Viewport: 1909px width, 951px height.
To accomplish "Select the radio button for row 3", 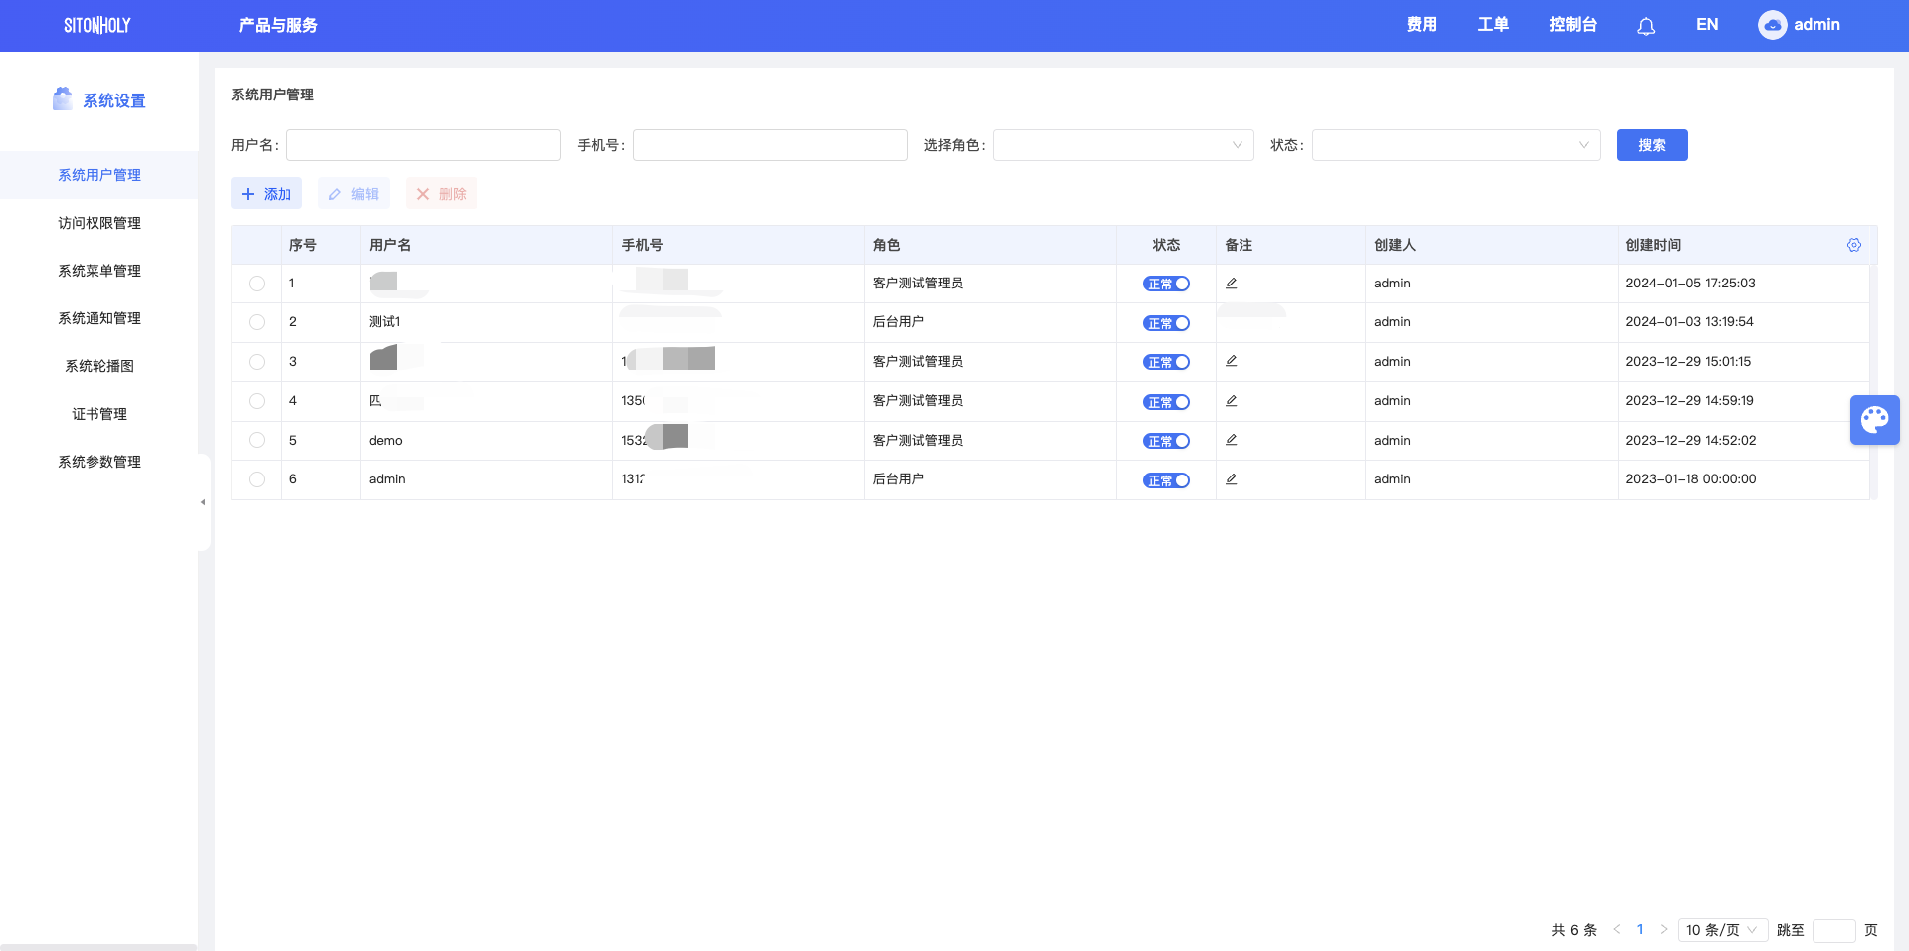I will [257, 362].
